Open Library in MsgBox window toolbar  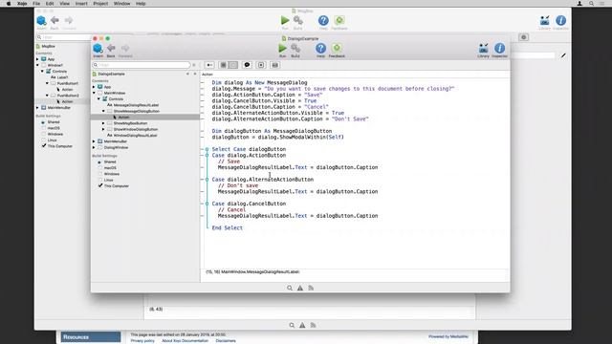click(x=544, y=20)
